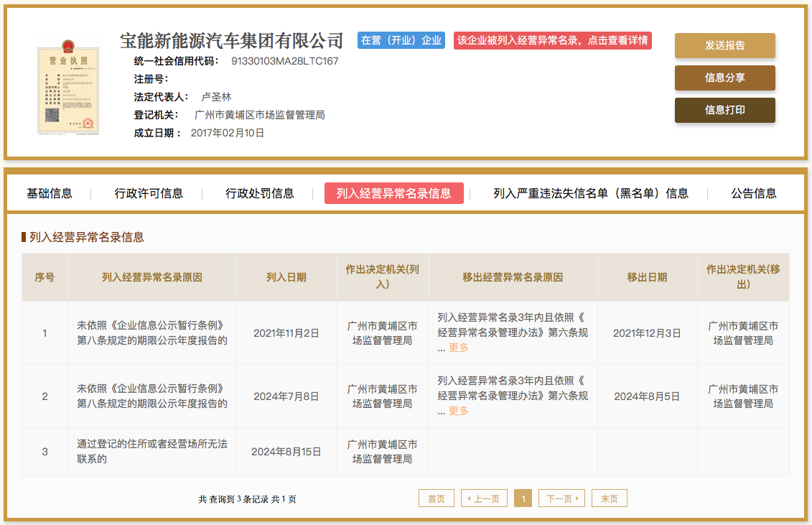This screenshot has width=812, height=525.
Task: Click the removal date 2024年8月5日
Action: [x=647, y=396]
